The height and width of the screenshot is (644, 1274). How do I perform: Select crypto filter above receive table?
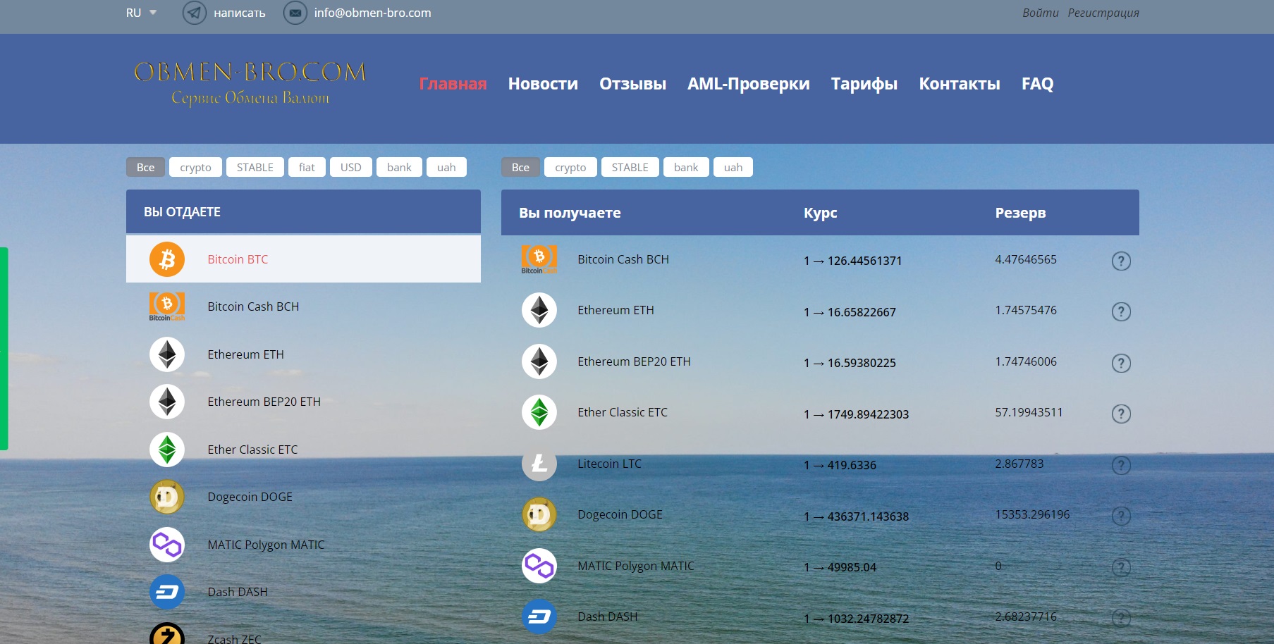[570, 167]
